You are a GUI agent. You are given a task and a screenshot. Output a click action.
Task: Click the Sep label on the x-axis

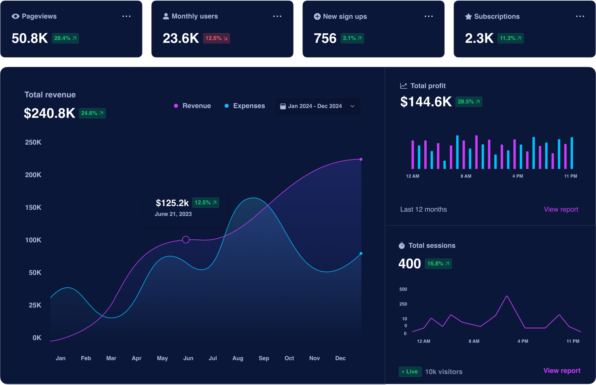point(264,358)
